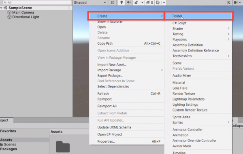Click the Directional Light cube icon
The image size is (243, 154).
click(9, 17)
